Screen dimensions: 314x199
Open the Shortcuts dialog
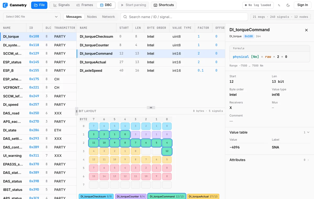point(164,5)
